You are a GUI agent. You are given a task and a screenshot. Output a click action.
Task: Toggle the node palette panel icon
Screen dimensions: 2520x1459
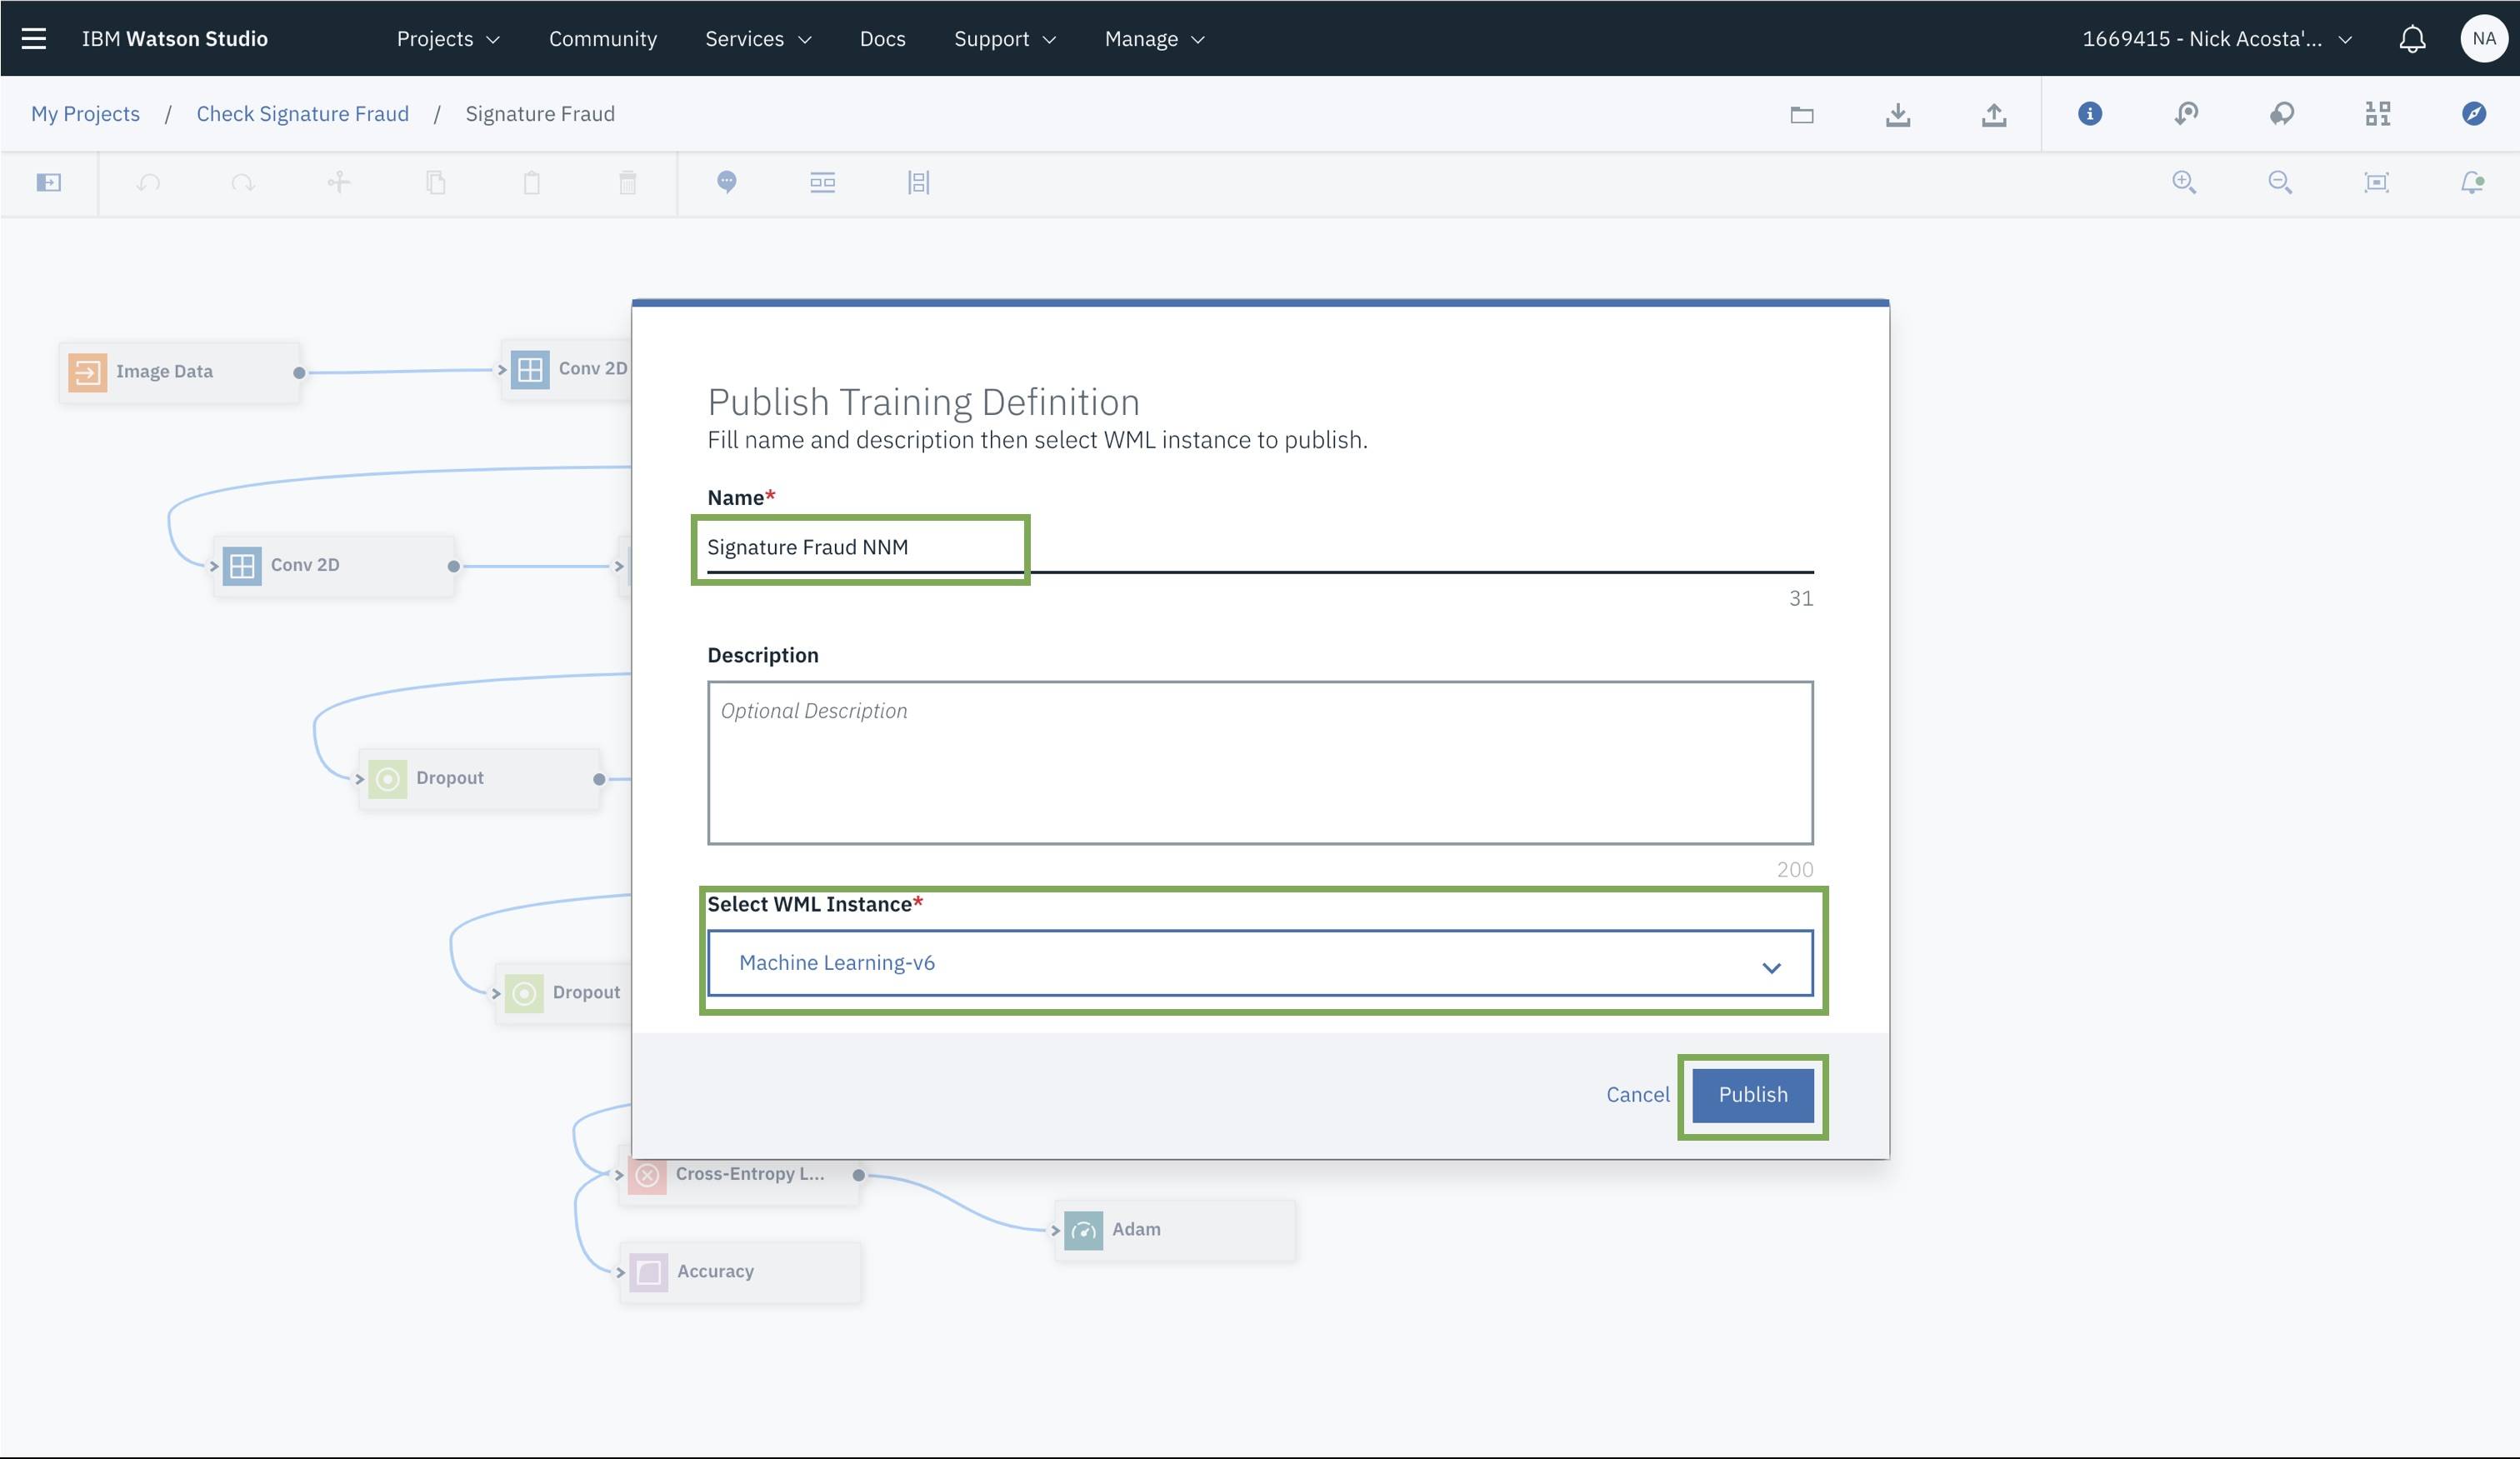[49, 182]
